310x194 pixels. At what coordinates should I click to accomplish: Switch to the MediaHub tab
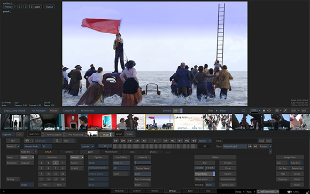119,191
